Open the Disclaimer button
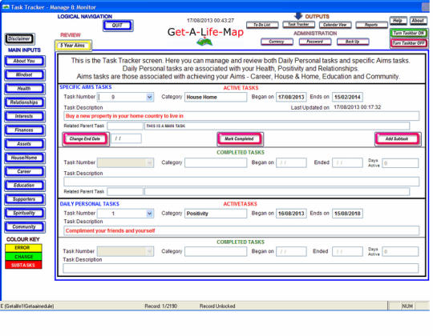The image size is (433, 336). point(19,38)
